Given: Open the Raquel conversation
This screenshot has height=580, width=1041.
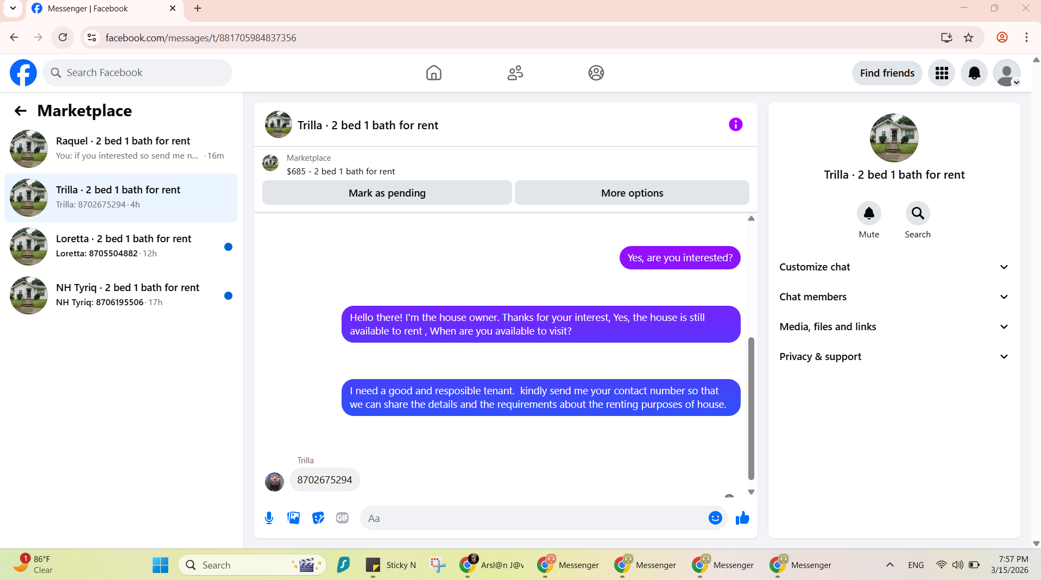Looking at the screenshot, I should (121, 149).
